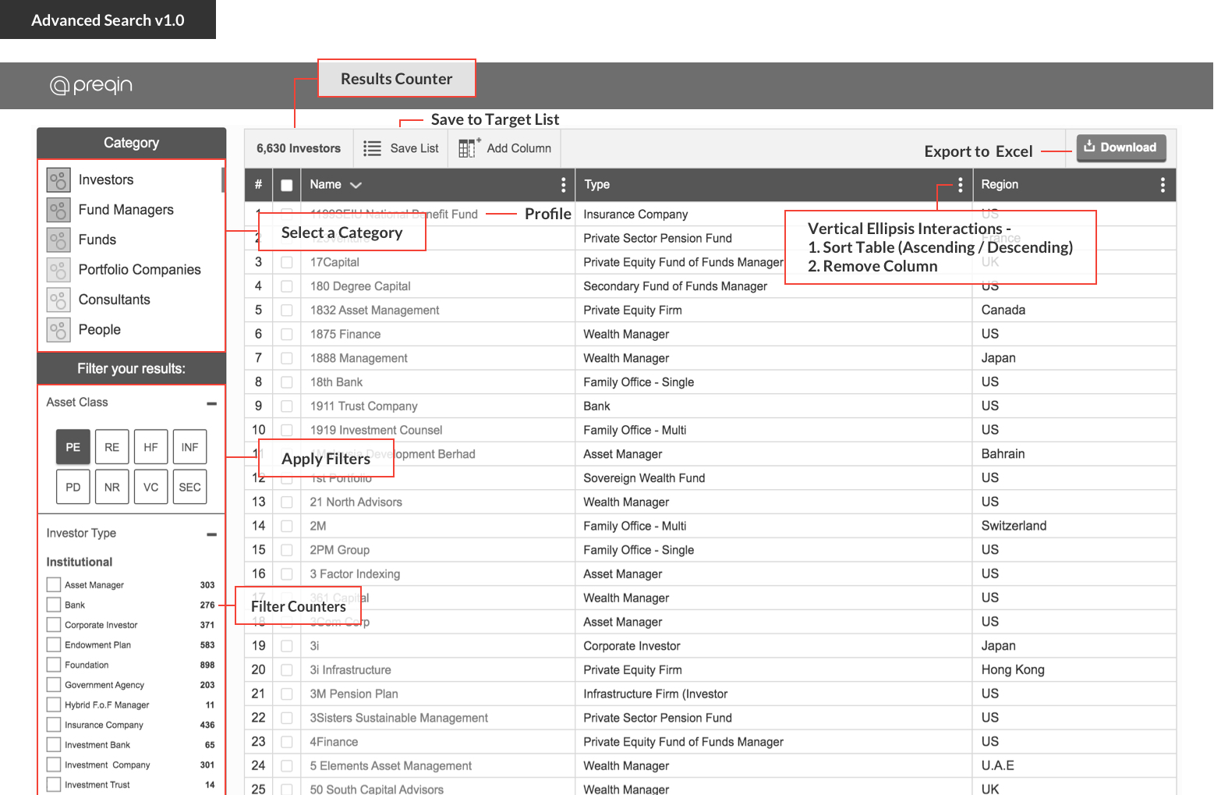Click the Type column header
This screenshot has width=1214, height=795.
(596, 185)
